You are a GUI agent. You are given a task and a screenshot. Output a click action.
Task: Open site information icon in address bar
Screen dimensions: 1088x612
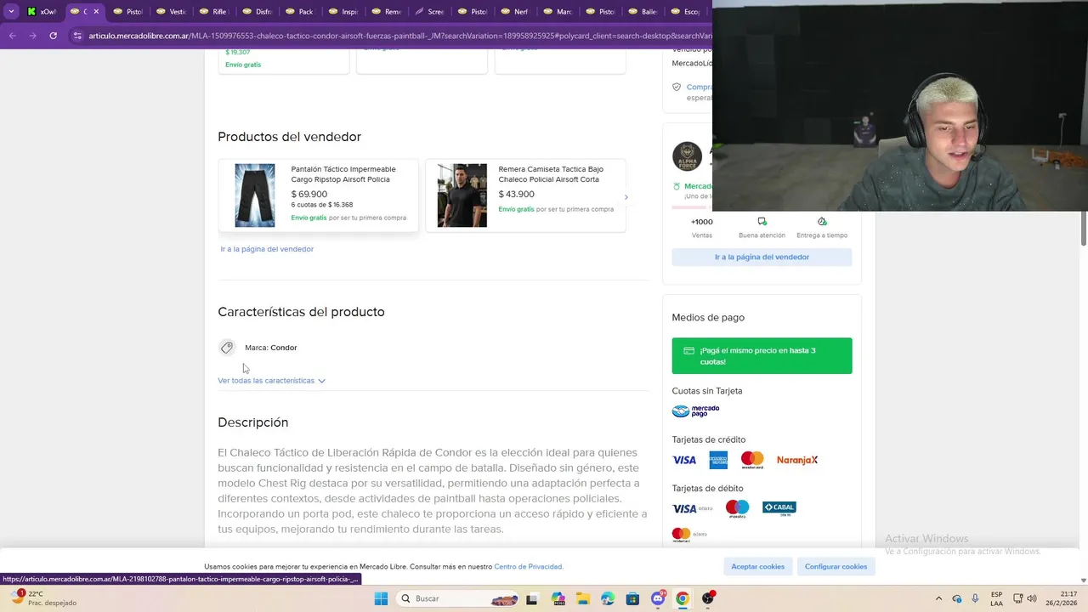coord(77,36)
